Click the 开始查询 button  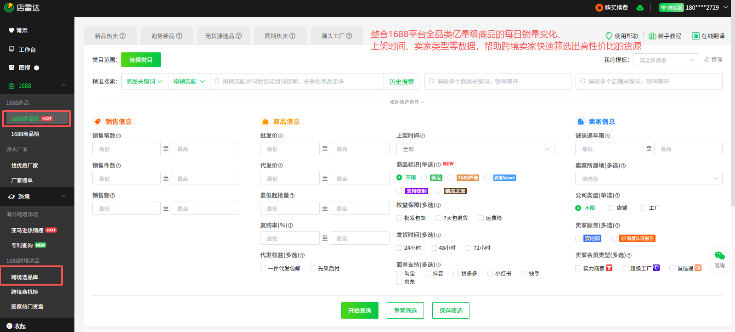point(360,310)
